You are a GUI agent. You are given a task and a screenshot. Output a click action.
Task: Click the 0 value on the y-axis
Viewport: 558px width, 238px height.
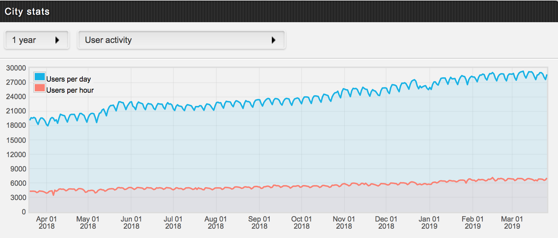(x=24, y=212)
